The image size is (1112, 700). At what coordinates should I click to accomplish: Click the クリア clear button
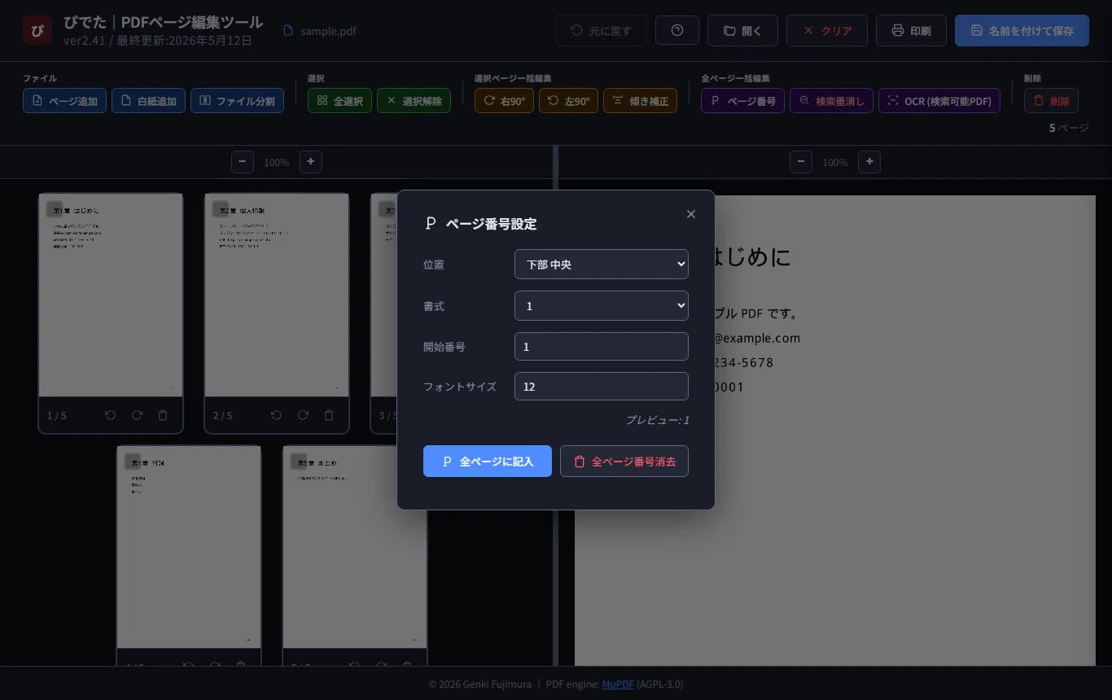827,30
